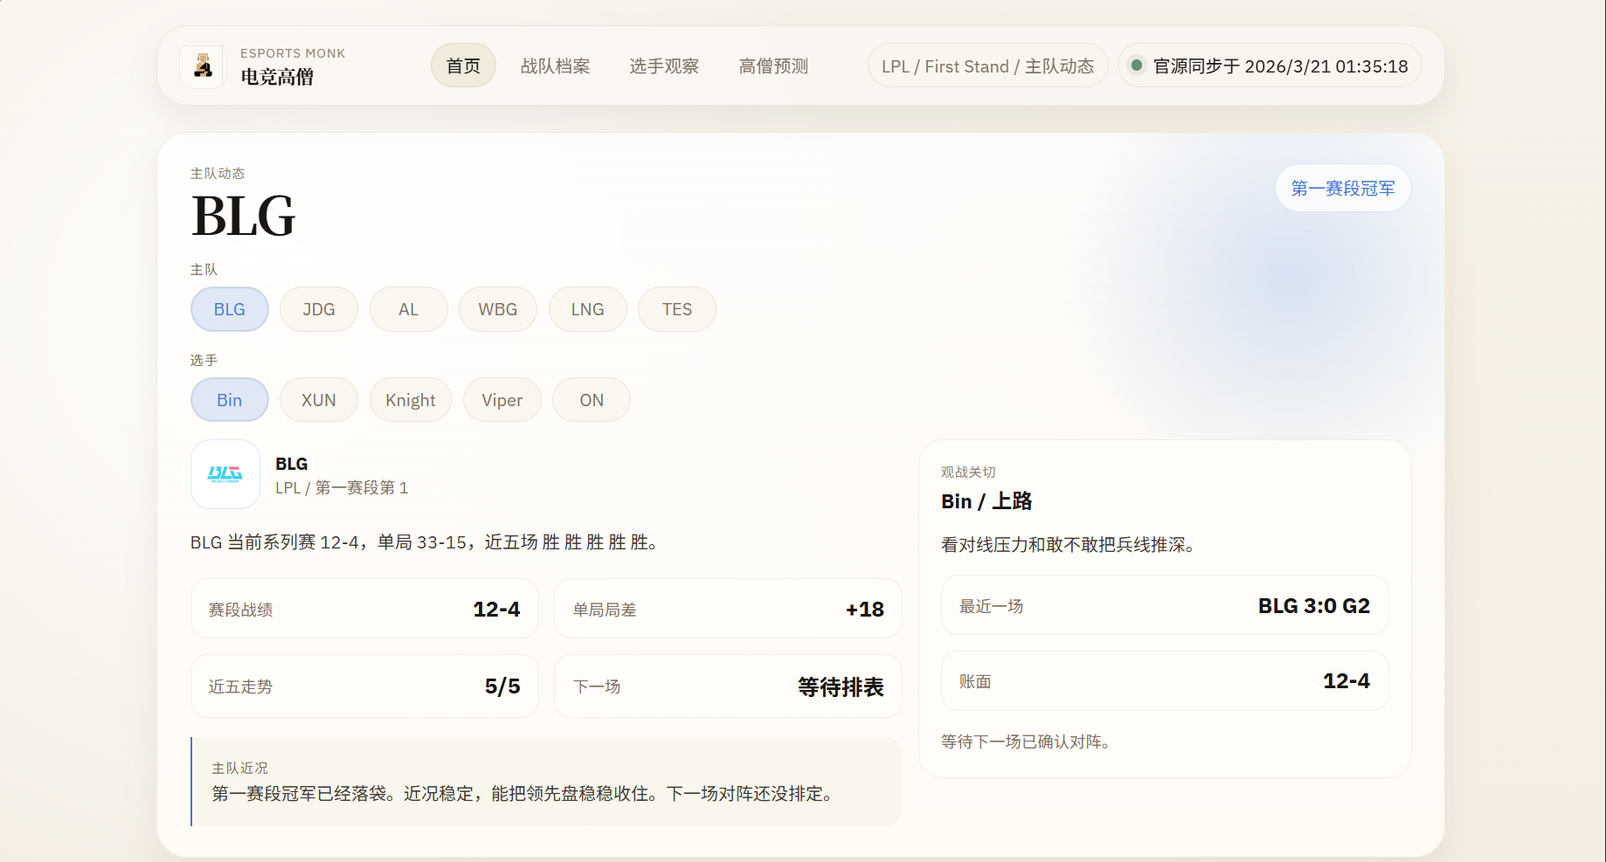The width and height of the screenshot is (1606, 862).
Task: Select 首页 in the navigation
Action: [x=463, y=65]
